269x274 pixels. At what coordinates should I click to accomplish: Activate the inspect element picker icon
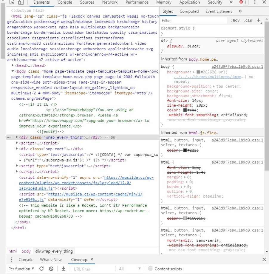12,2
